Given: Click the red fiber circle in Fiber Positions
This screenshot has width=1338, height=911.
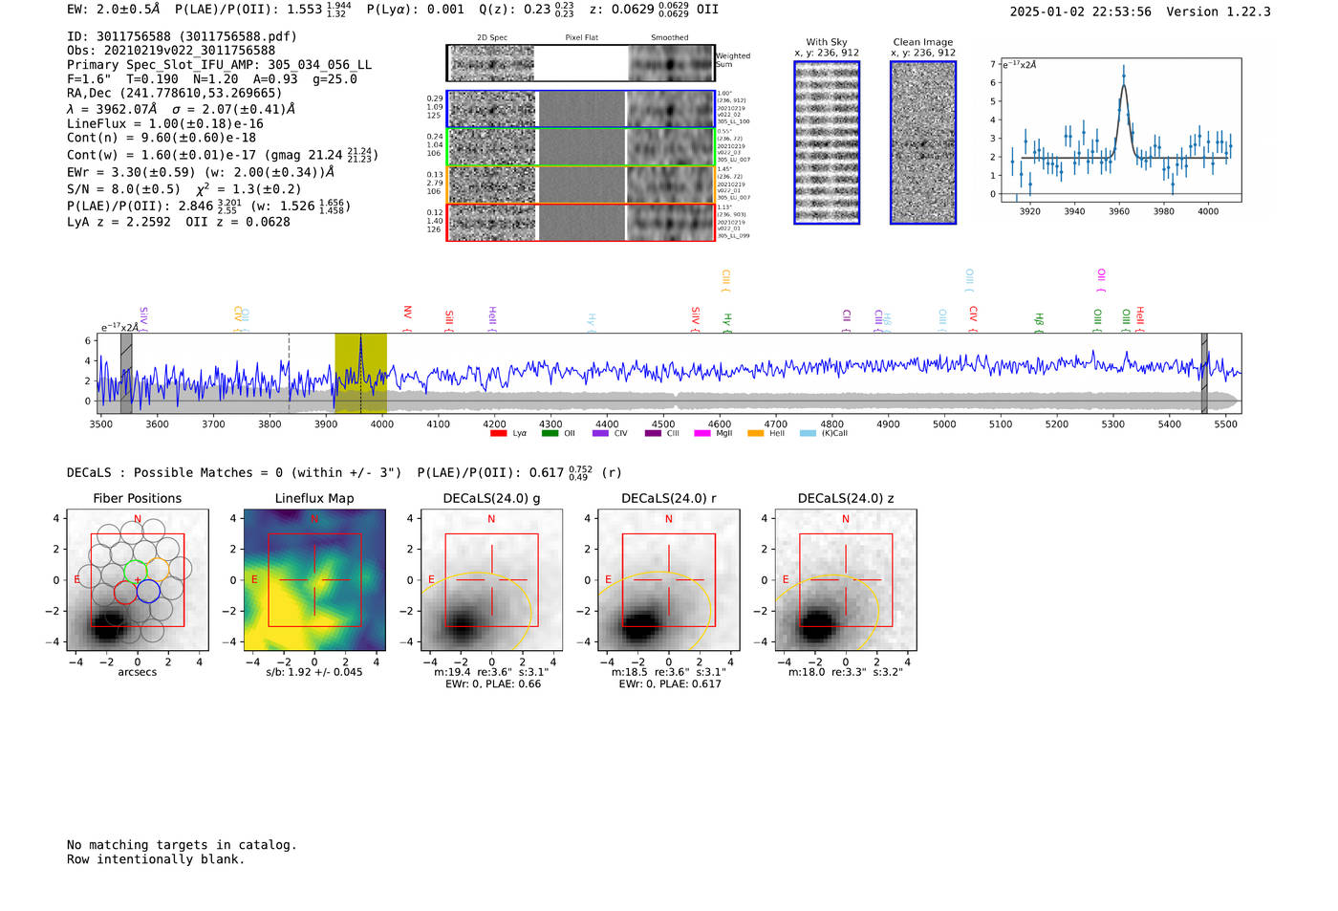Looking at the screenshot, I should point(125,592).
